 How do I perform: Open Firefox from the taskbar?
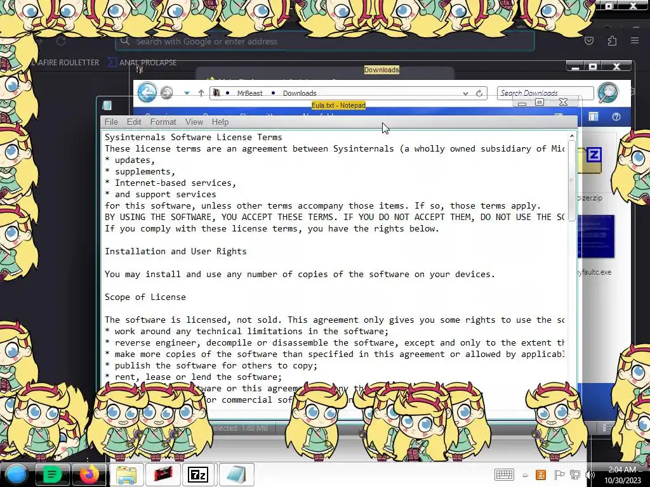[x=89, y=474]
